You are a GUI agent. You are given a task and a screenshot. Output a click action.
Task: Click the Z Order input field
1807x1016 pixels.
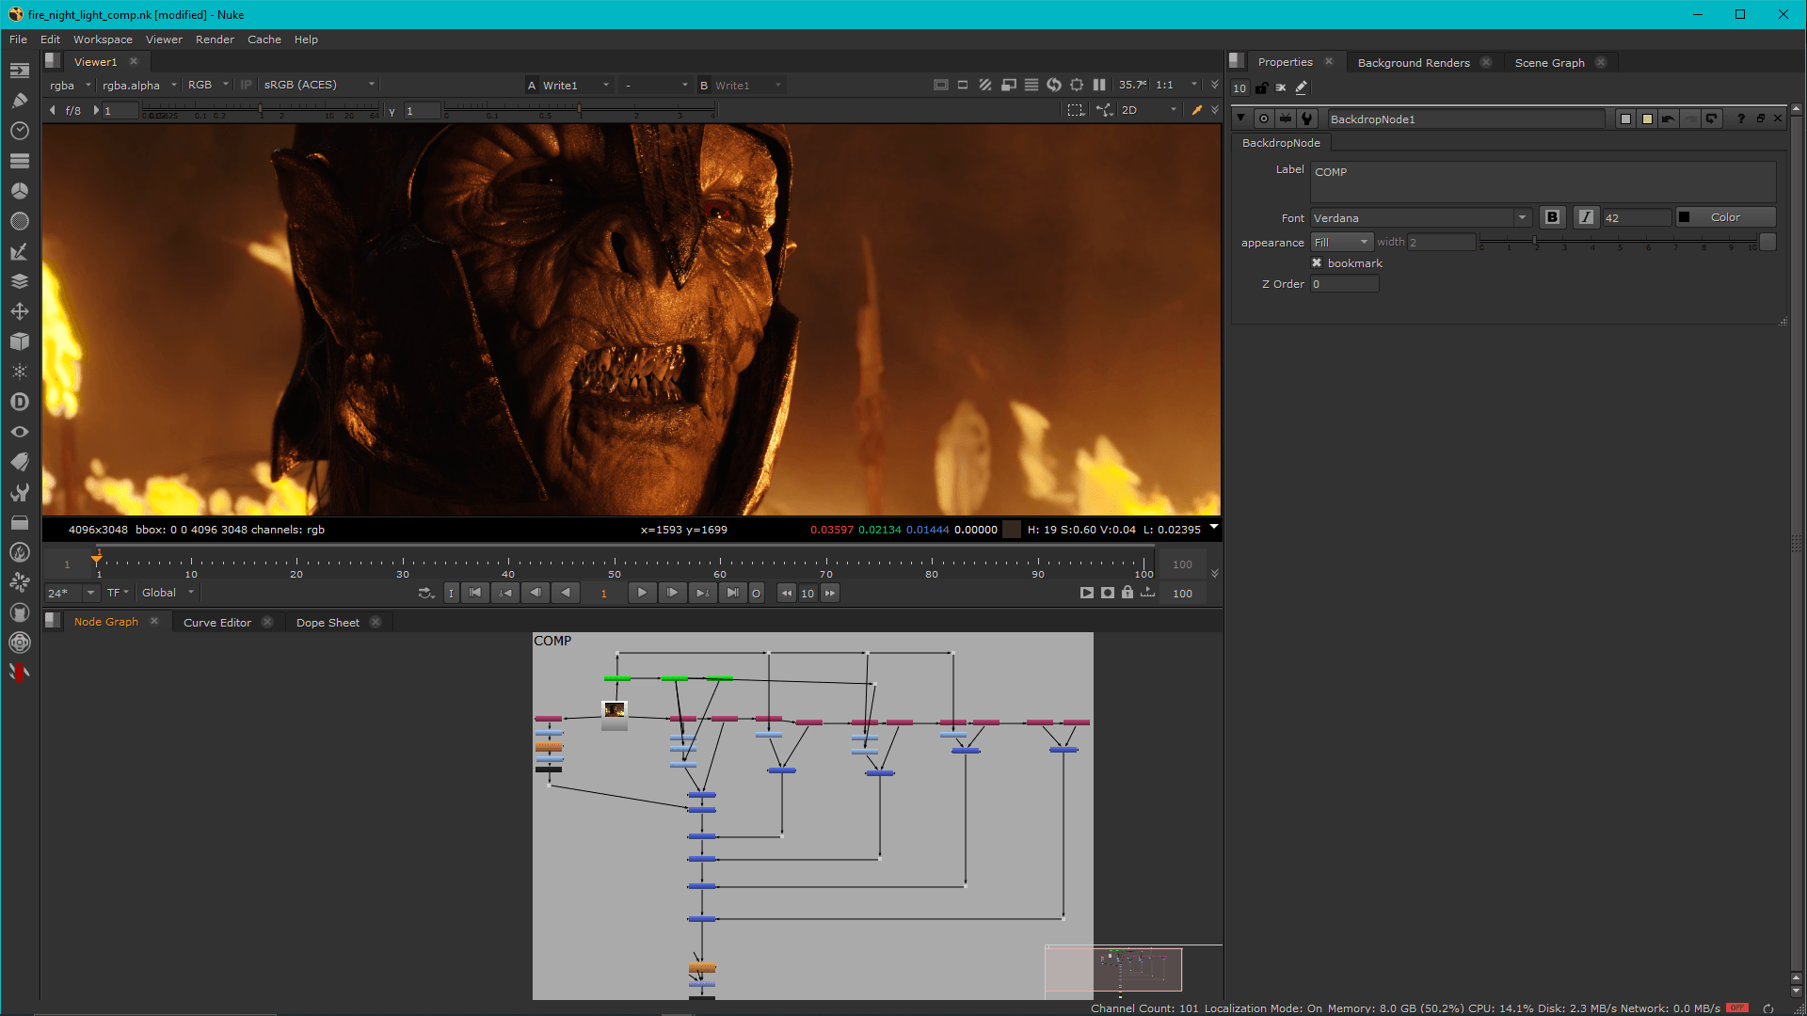(1344, 284)
